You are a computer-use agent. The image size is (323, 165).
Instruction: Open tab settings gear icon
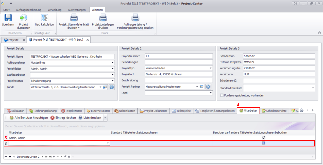coord(302,110)
